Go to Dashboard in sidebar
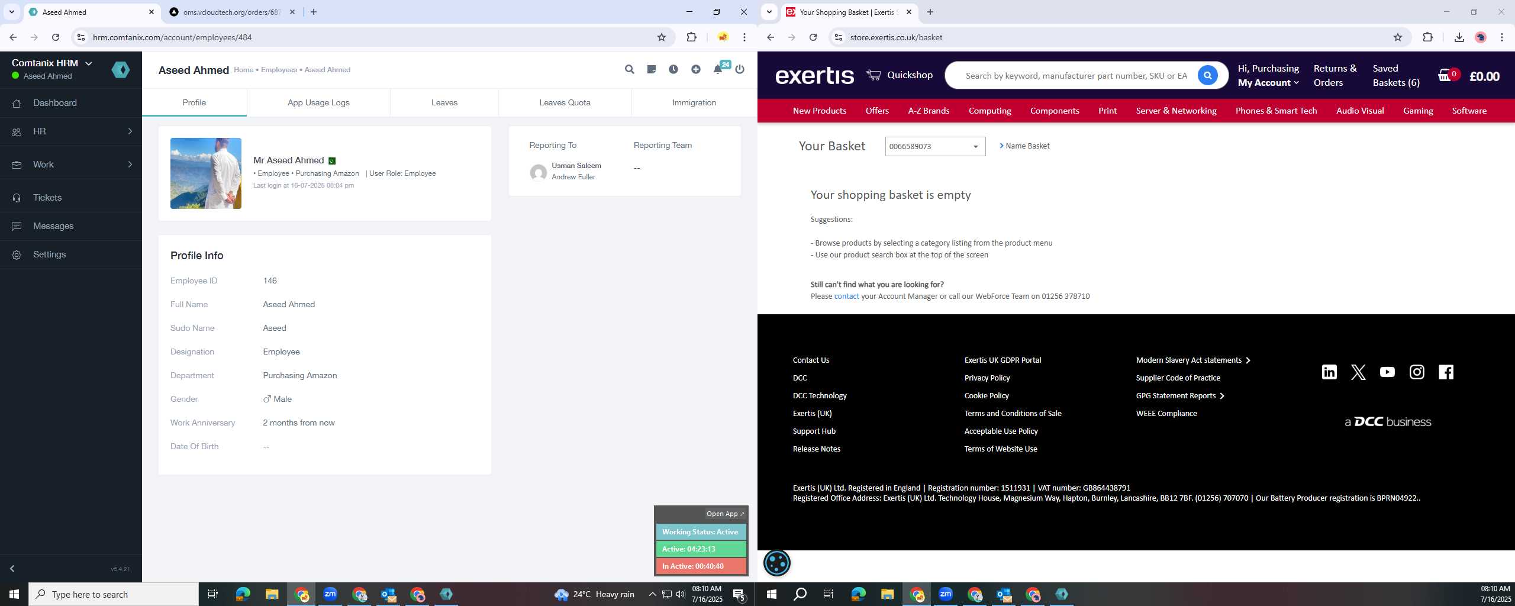The image size is (1515, 606). click(71, 103)
